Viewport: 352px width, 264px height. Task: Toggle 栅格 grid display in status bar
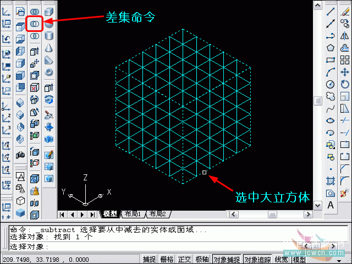coord(167,259)
